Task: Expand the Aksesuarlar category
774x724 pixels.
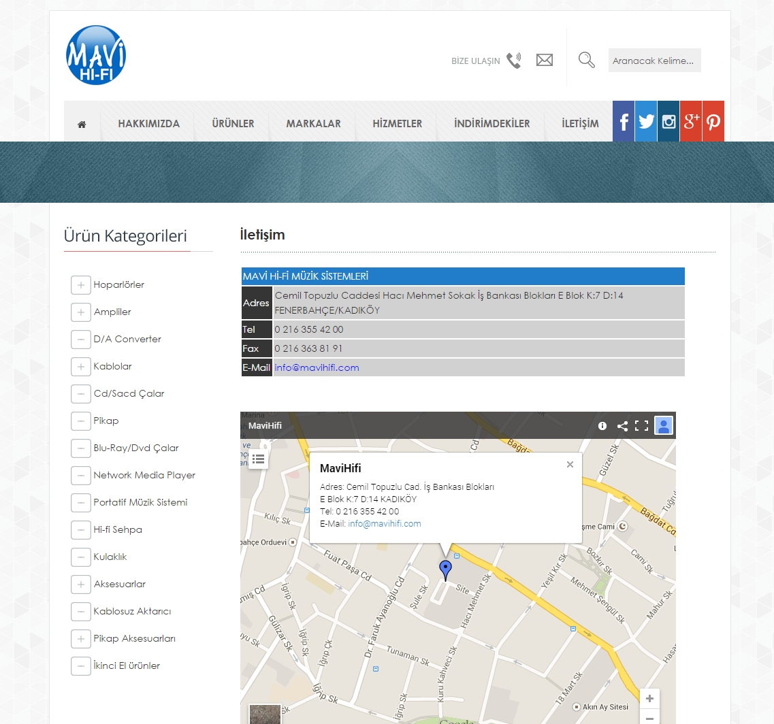Action: click(81, 585)
